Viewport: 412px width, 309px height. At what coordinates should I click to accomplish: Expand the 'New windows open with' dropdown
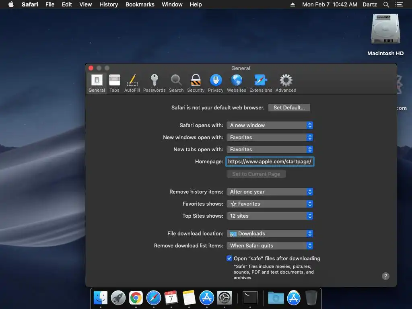point(270,138)
